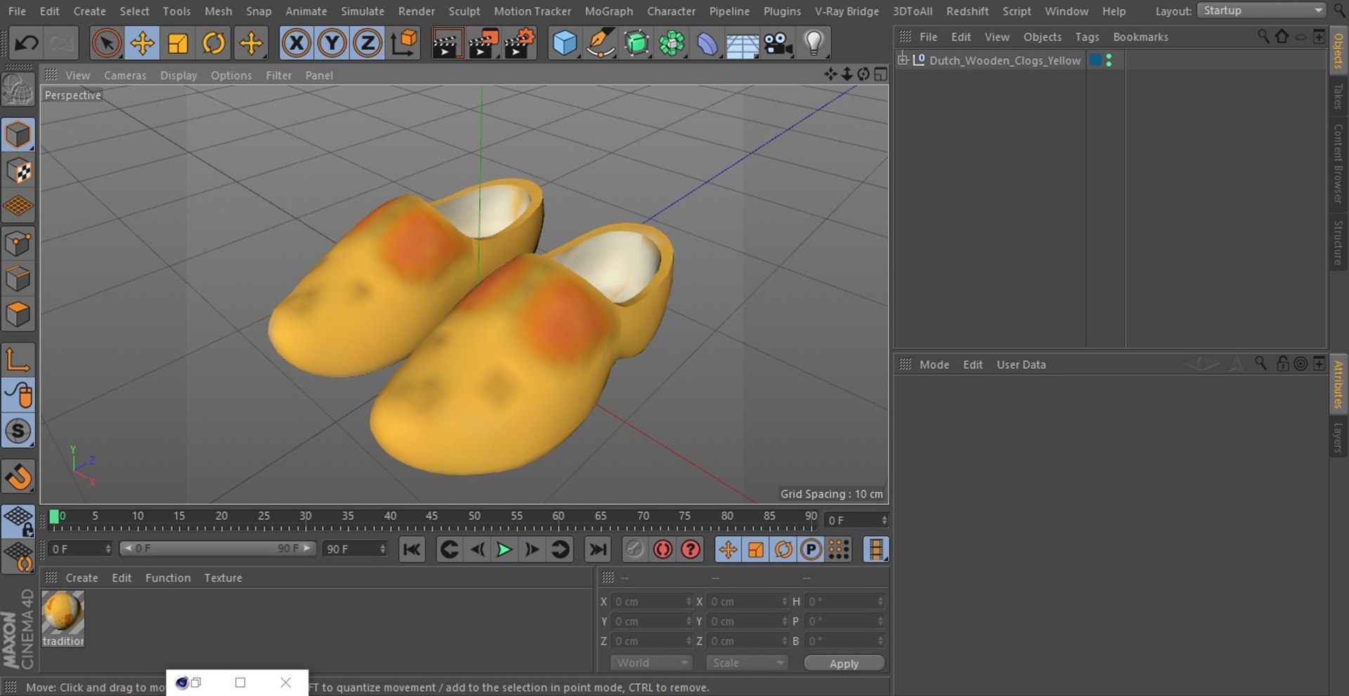The image size is (1349, 696).
Task: Enable Polygons mode in left sidebar
Action: [18, 314]
